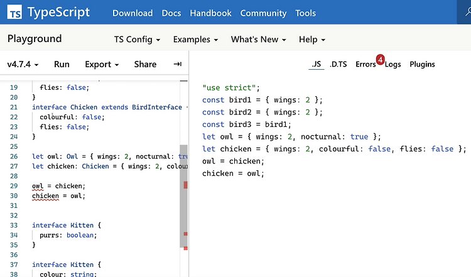Go to the Download page
Image resolution: width=471 pixels, height=277 pixels.
133,13
